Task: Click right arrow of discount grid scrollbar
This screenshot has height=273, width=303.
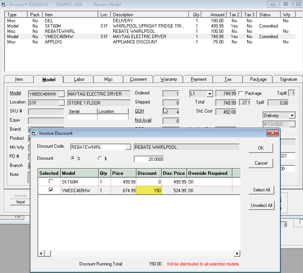Action: coord(237,253)
